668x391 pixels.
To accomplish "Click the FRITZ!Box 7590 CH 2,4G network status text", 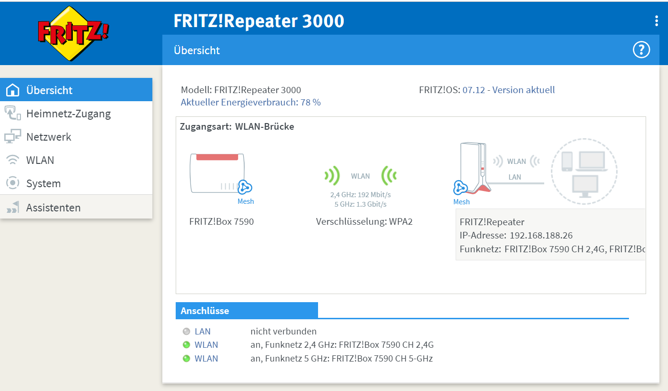I will [342, 345].
